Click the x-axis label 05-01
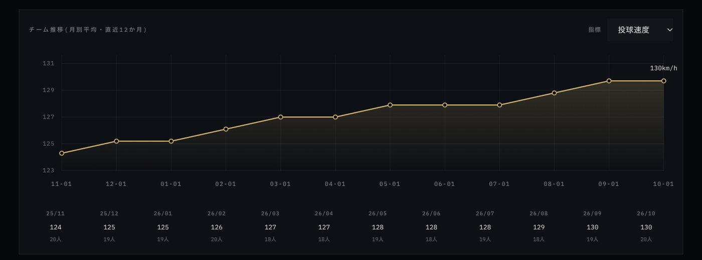Viewport: 702px width, 260px height. tap(390, 184)
